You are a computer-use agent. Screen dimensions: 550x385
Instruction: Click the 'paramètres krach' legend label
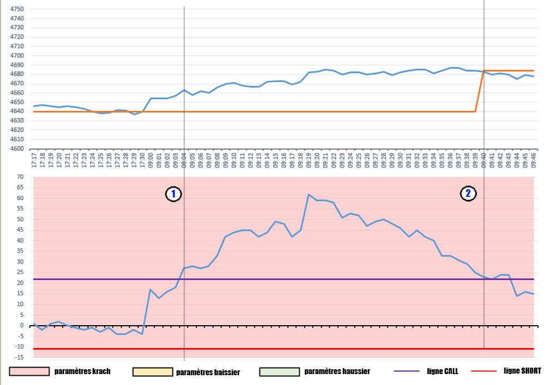click(83, 371)
